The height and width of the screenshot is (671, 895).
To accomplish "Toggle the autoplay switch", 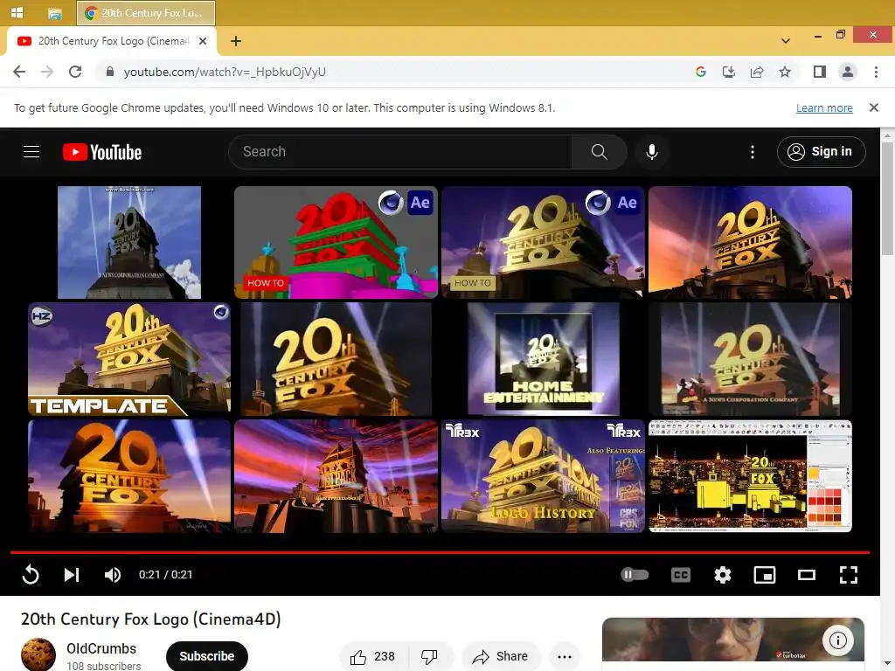I will (x=635, y=575).
